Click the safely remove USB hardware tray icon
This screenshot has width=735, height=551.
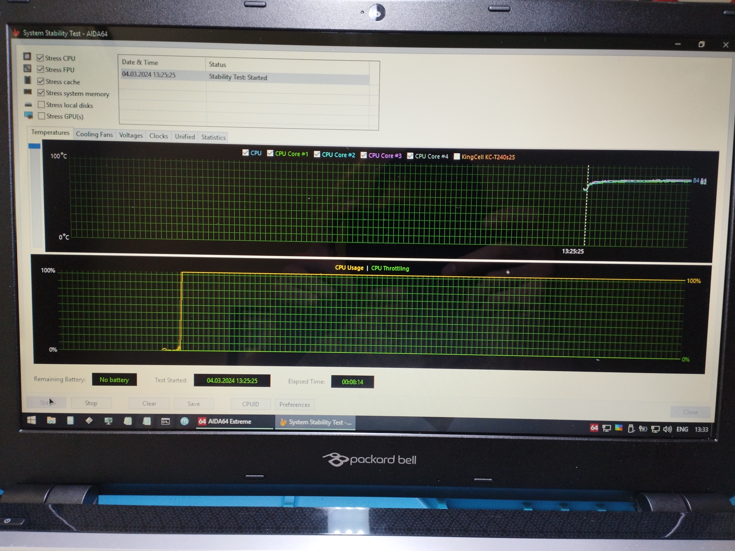tap(631, 429)
